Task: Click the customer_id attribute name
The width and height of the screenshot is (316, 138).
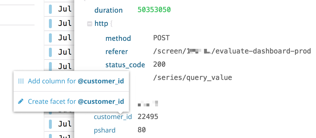Action: point(113,117)
